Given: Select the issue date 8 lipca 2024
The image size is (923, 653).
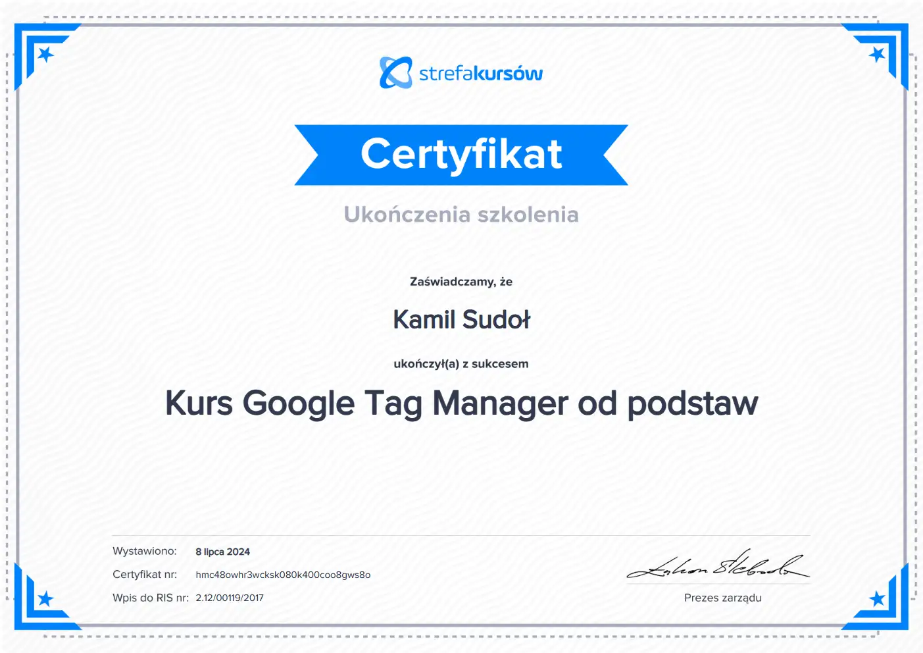Looking at the screenshot, I should pos(222,552).
